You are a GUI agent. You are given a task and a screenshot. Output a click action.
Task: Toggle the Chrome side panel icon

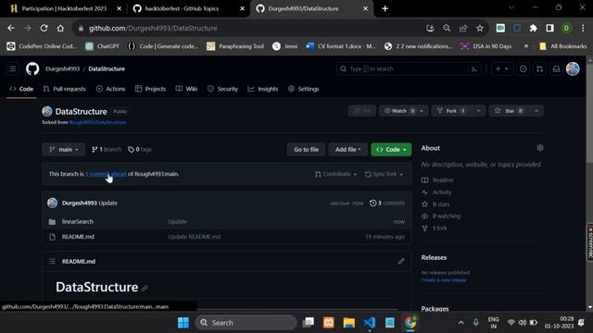coord(549,28)
